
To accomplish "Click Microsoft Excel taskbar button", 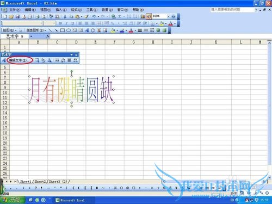I will coord(73,200).
